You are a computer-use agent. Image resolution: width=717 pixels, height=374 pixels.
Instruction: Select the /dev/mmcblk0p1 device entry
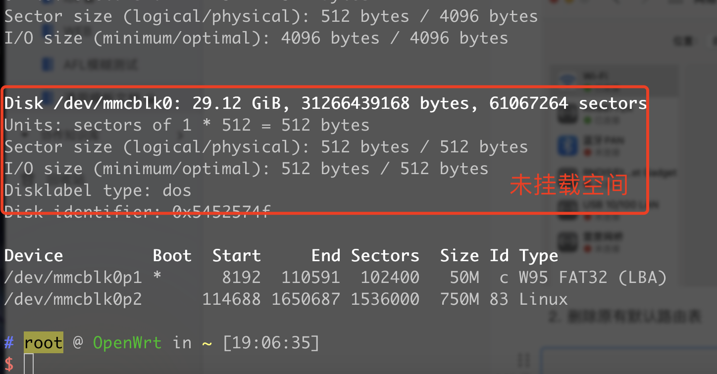point(73,278)
